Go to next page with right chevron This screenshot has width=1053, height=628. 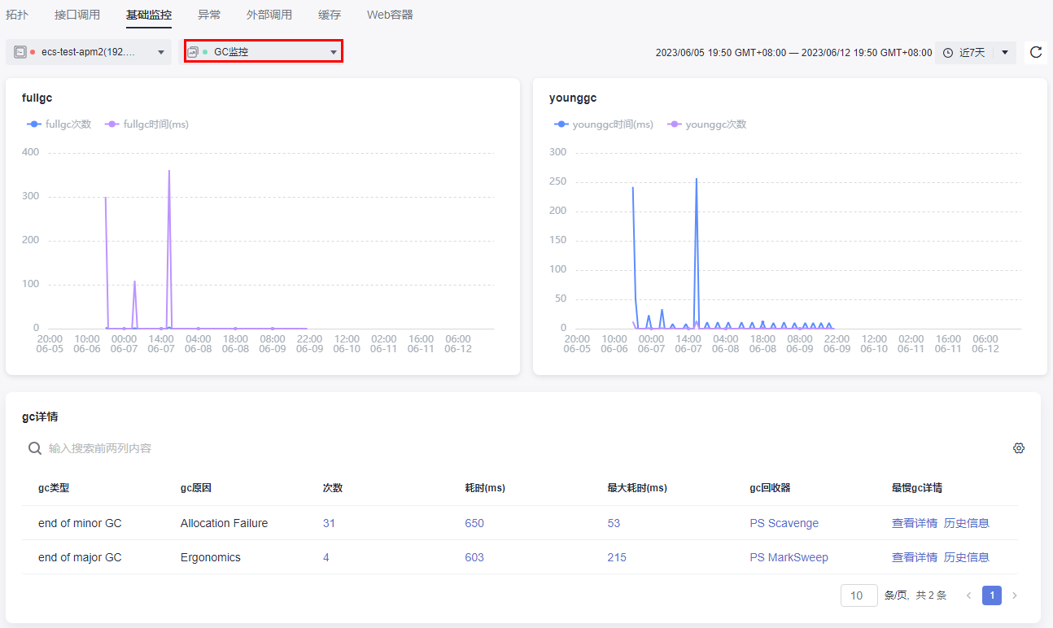[1014, 595]
